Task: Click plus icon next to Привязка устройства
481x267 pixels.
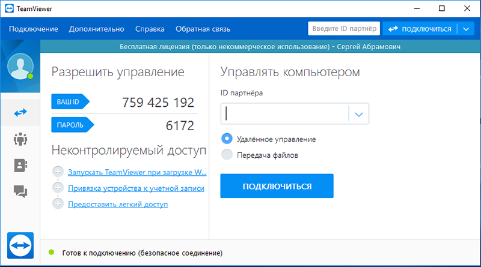Action: point(58,188)
